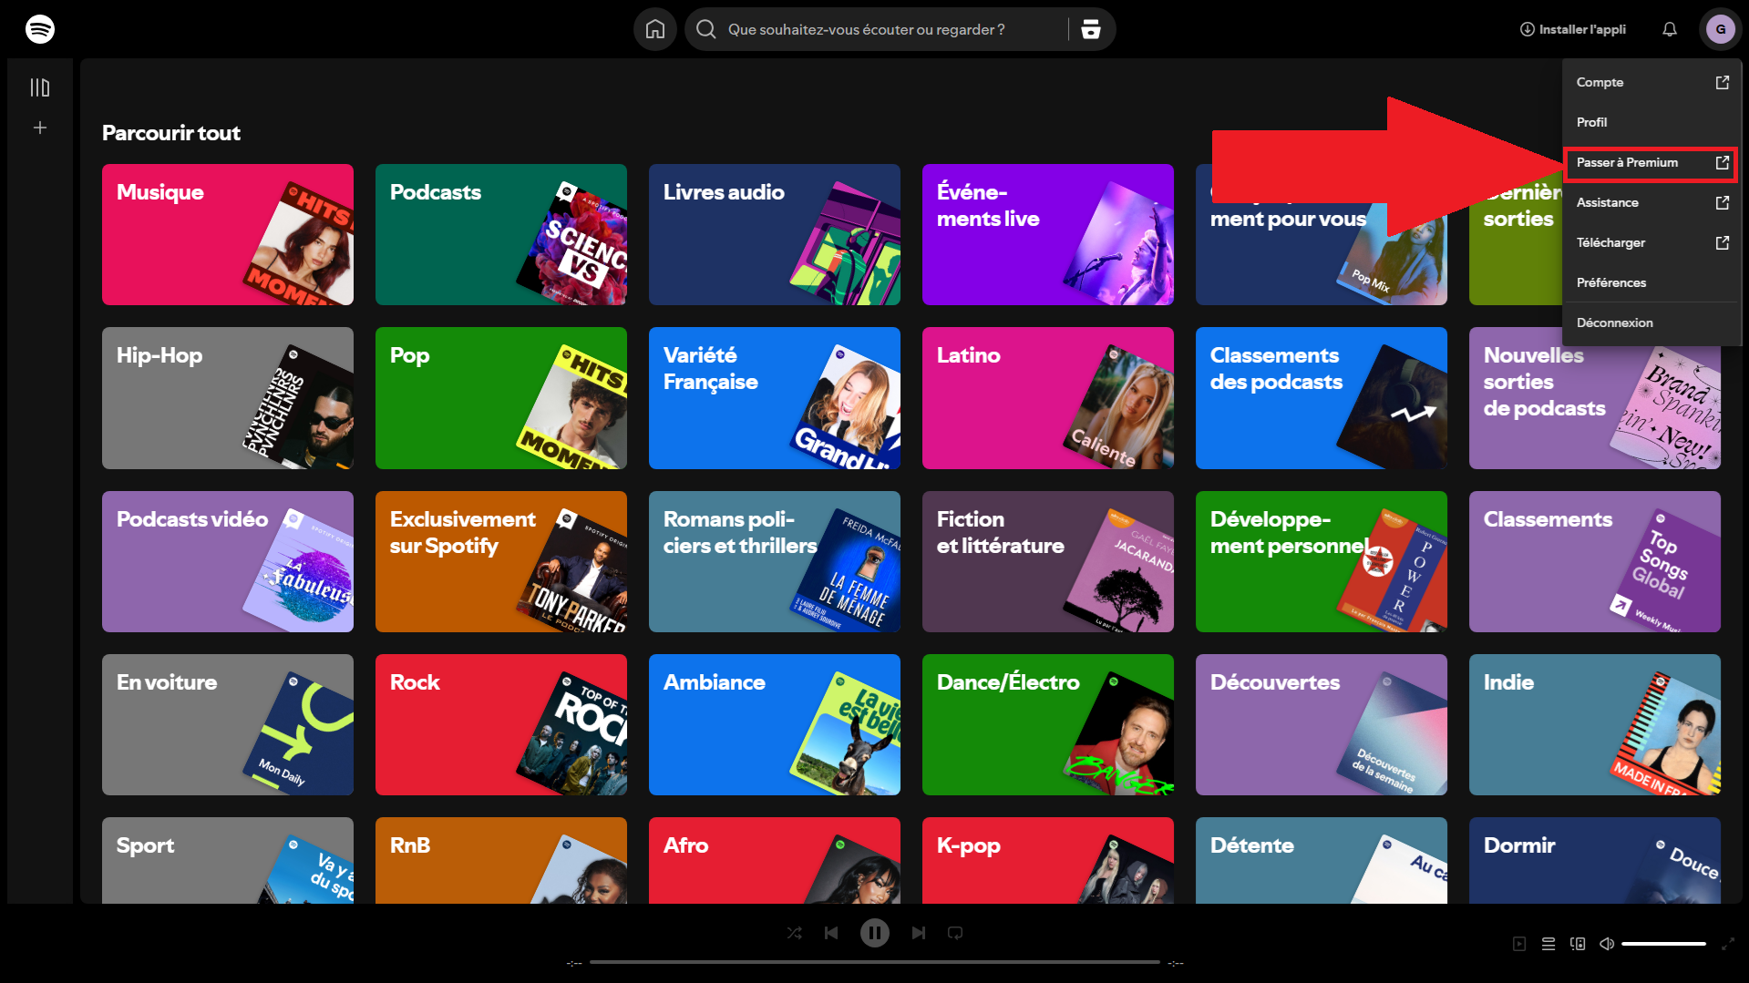1749x983 pixels.
Task: Choose Déconnexion from the menu
Action: click(1614, 323)
